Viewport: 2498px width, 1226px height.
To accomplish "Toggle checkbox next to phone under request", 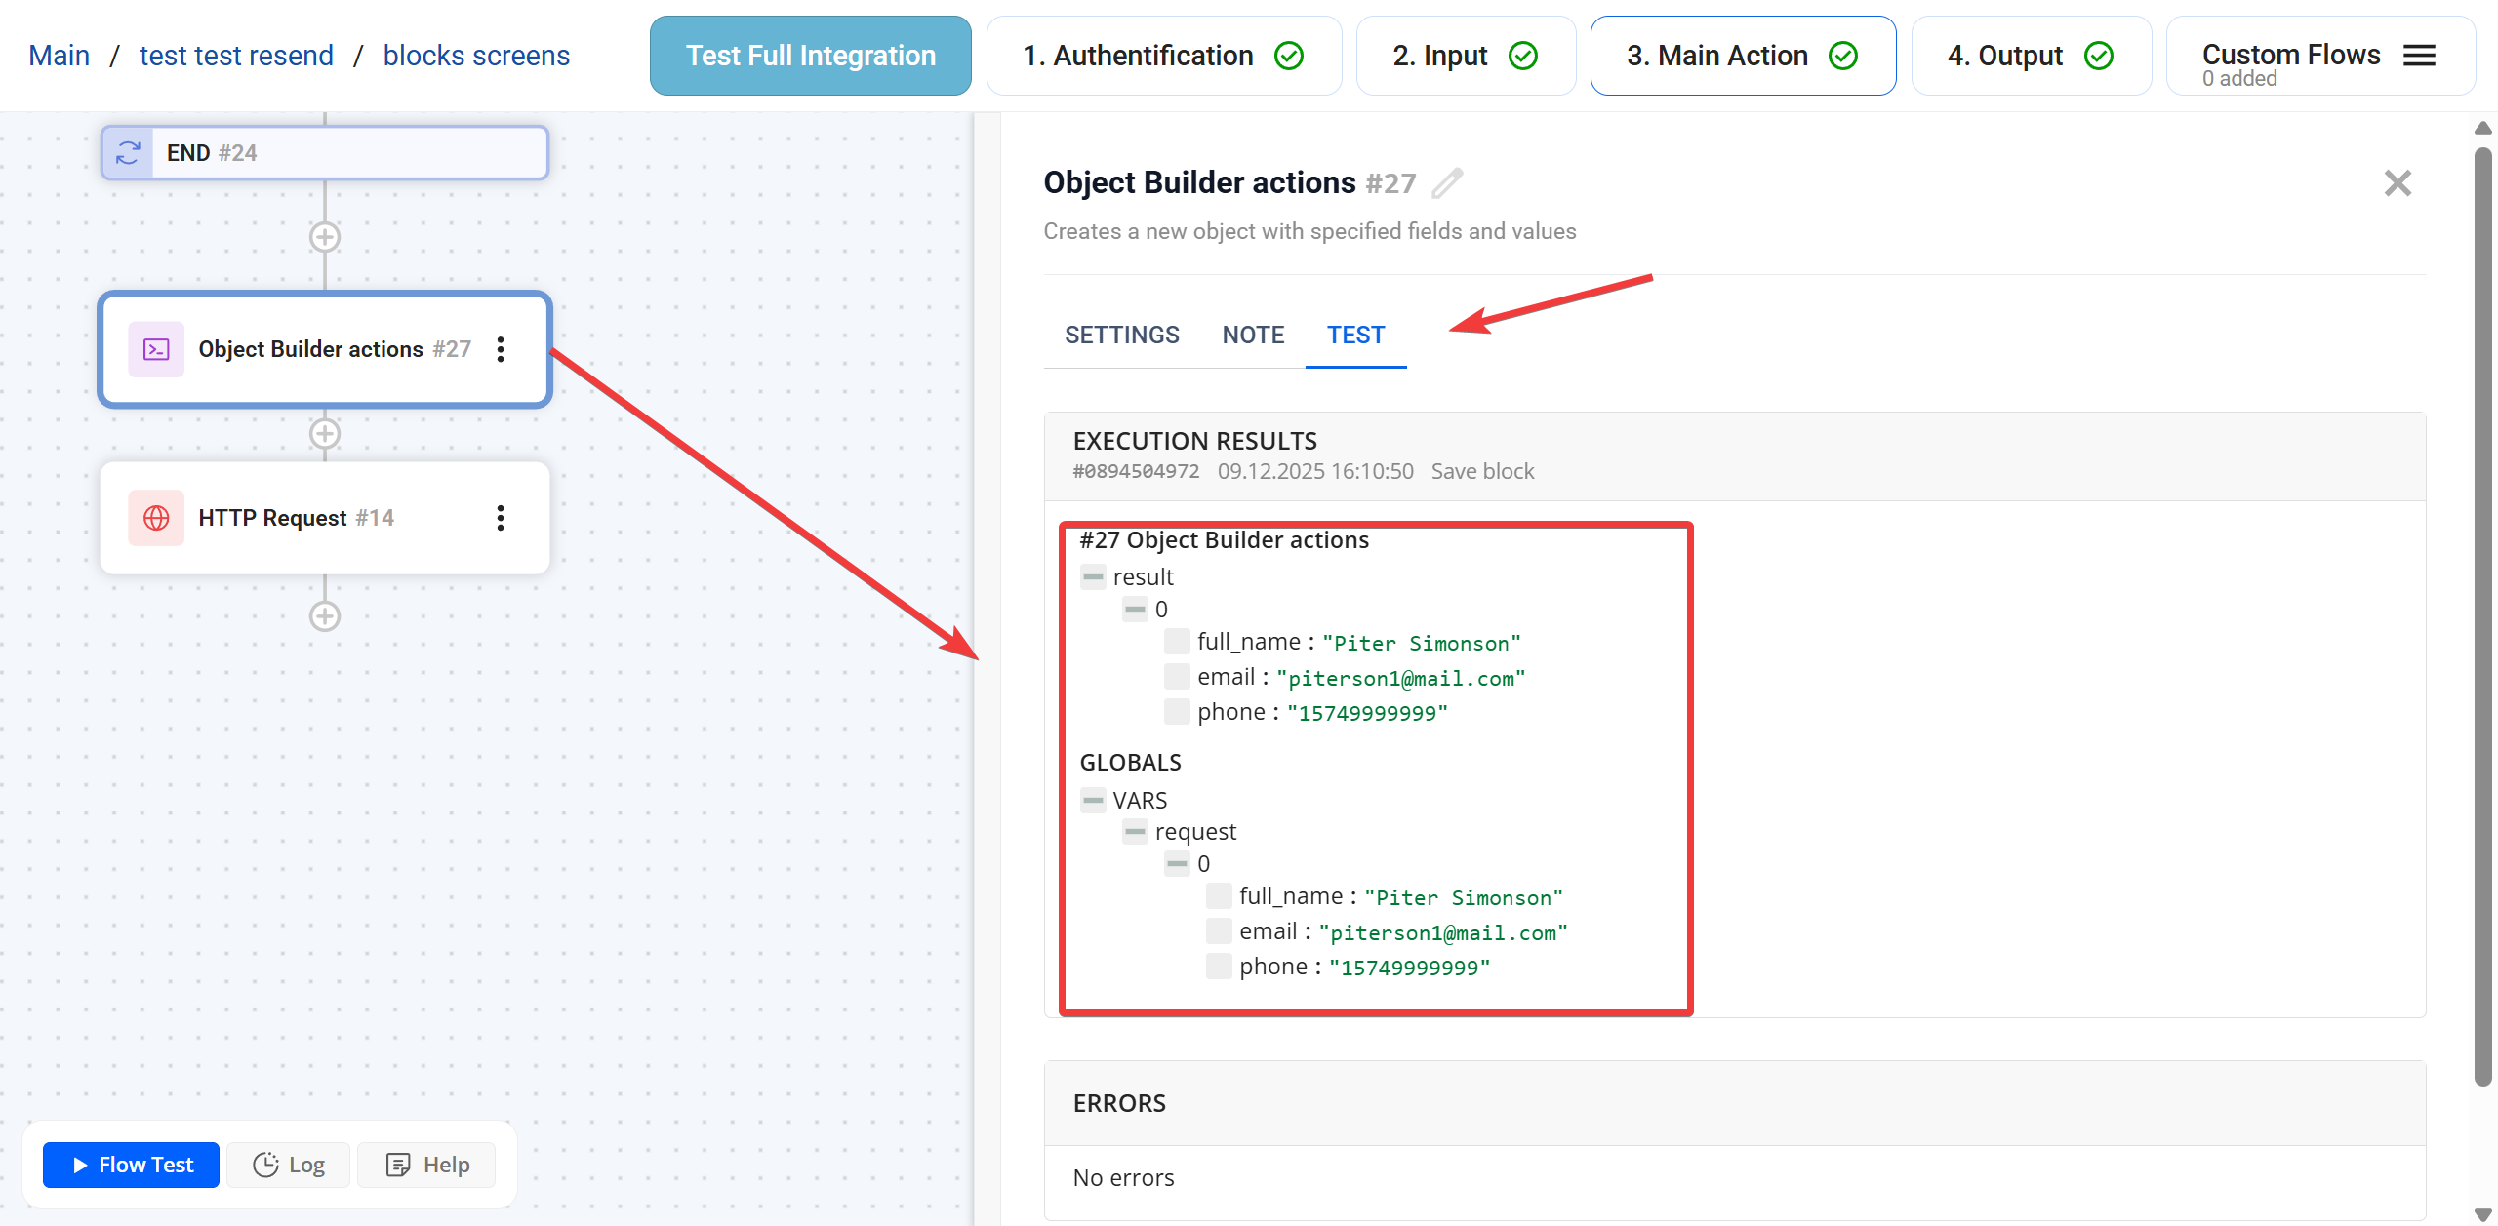I will coord(1219,967).
